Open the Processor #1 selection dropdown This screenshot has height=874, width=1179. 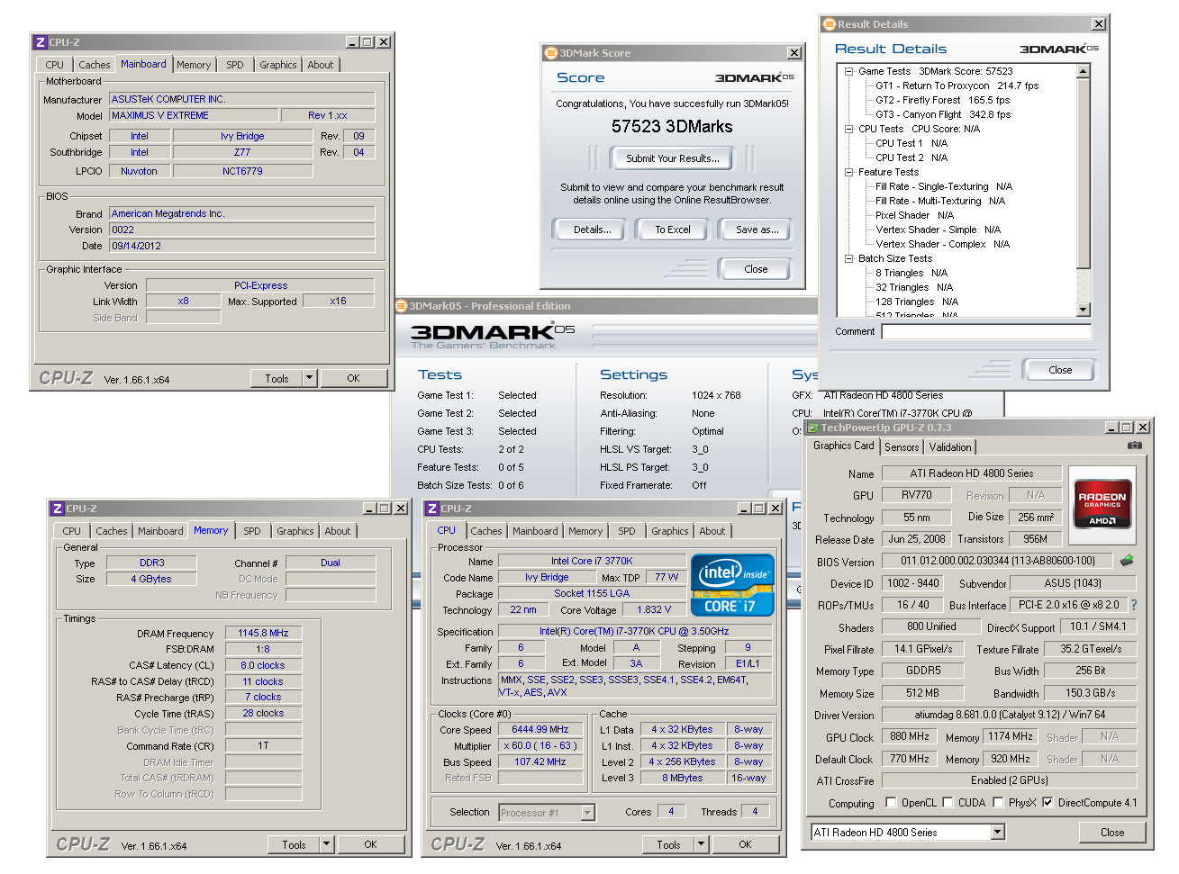click(588, 813)
